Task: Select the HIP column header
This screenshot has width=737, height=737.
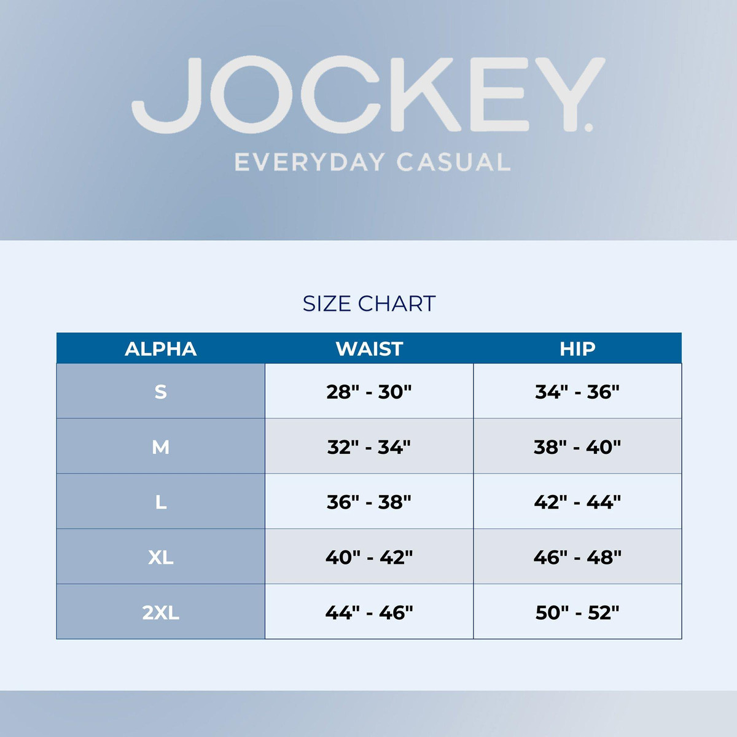Action: tap(577, 349)
